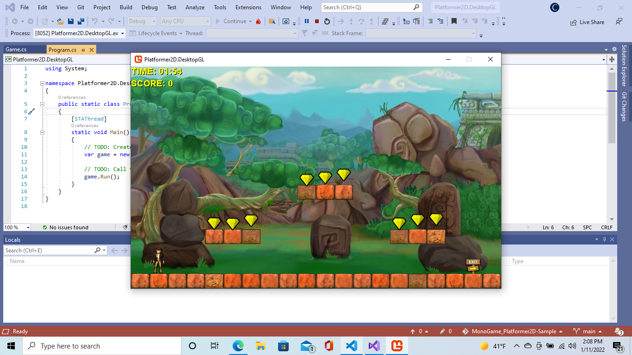632x355 pixels.
Task: Click the Find in Files icon
Action: coord(272,21)
